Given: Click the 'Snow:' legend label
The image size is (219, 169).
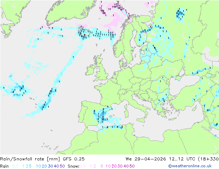Looking at the screenshot, I should 74,166.
